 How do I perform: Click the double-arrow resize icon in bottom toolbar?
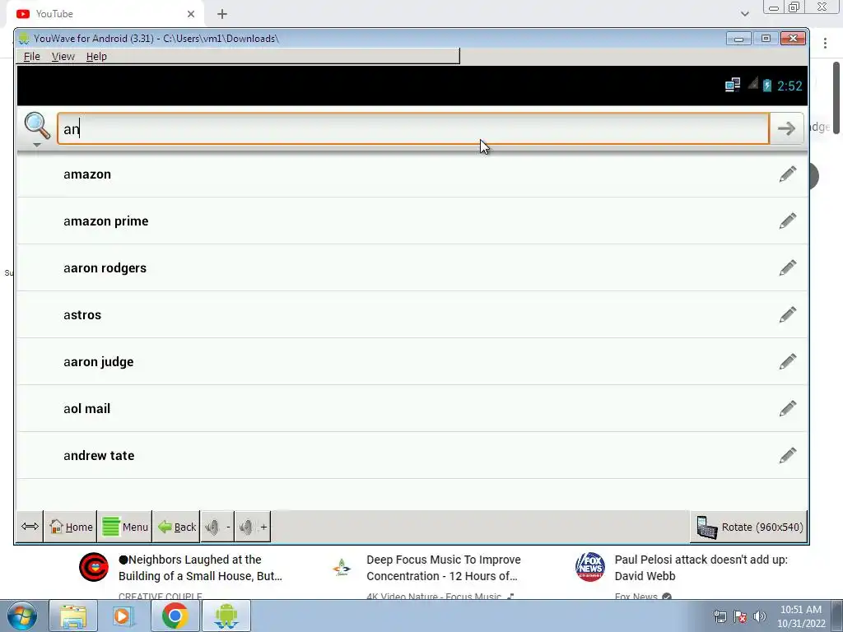tap(30, 527)
